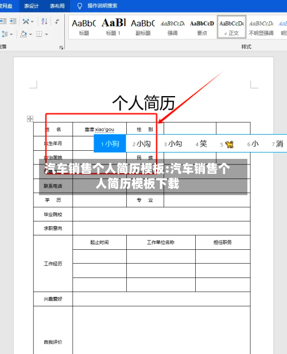Screen dimensions: 287x354
Task: Apply the 要点 style
Action: click(x=202, y=27)
